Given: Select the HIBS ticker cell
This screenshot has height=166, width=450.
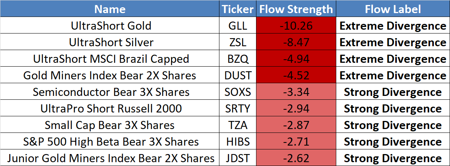Looking at the screenshot, I should [x=238, y=142].
